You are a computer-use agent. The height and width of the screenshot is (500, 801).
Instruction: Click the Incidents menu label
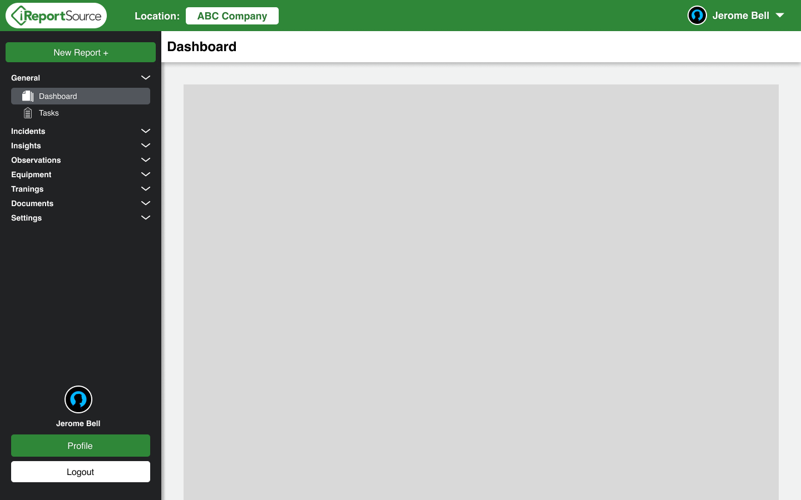[x=28, y=131]
